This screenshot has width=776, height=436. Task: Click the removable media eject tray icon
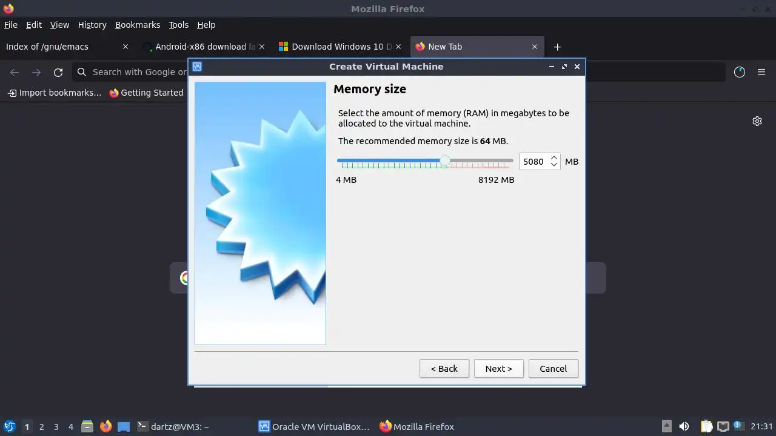666,426
